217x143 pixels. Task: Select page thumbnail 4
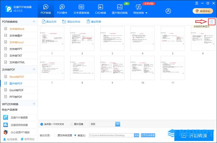143,39
